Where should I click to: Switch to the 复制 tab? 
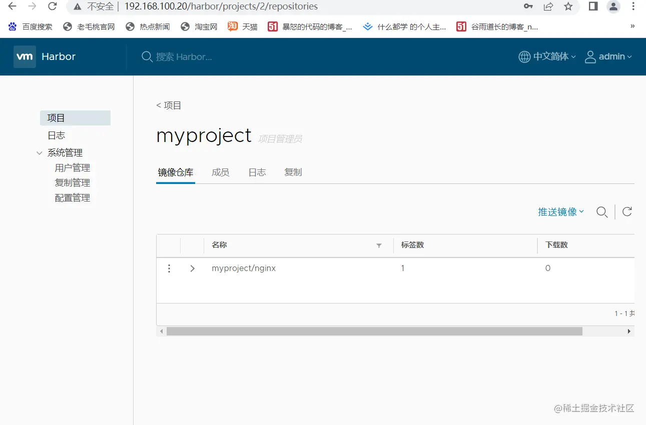pyautogui.click(x=293, y=172)
